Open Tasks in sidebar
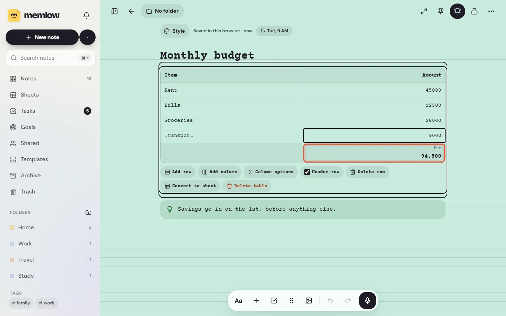 51,111
